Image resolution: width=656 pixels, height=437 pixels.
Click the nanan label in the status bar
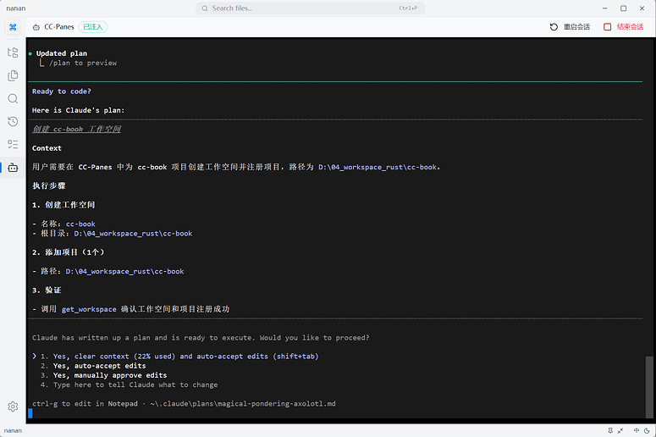13,430
